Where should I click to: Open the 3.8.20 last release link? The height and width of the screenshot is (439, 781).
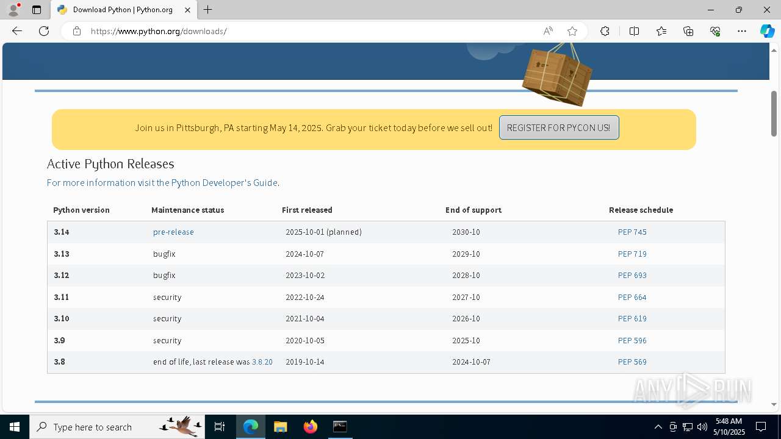click(262, 362)
